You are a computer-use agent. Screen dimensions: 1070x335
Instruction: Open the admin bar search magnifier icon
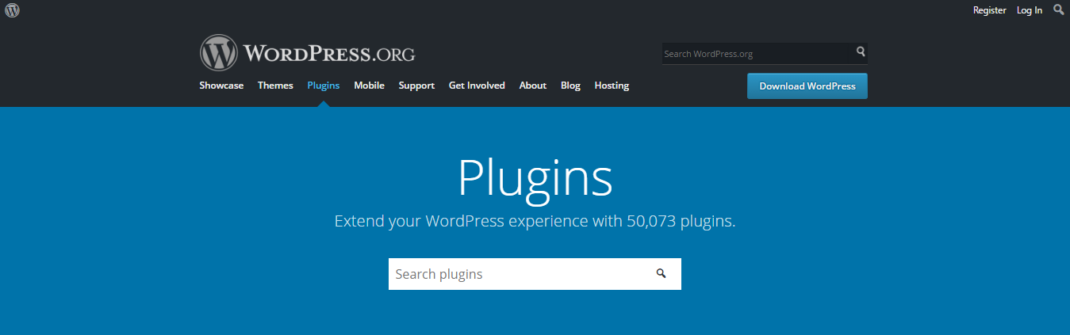point(1058,10)
